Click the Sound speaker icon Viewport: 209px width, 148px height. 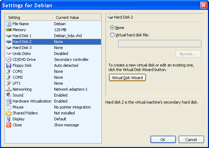[x=9, y=95]
